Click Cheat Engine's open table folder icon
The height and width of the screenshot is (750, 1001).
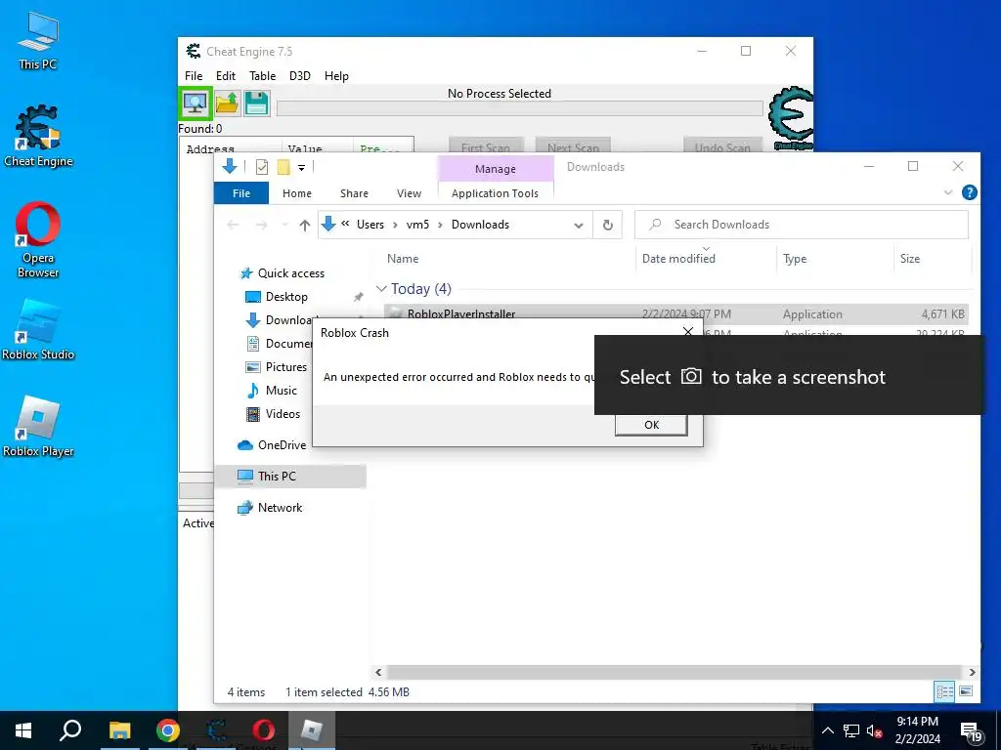227,104
